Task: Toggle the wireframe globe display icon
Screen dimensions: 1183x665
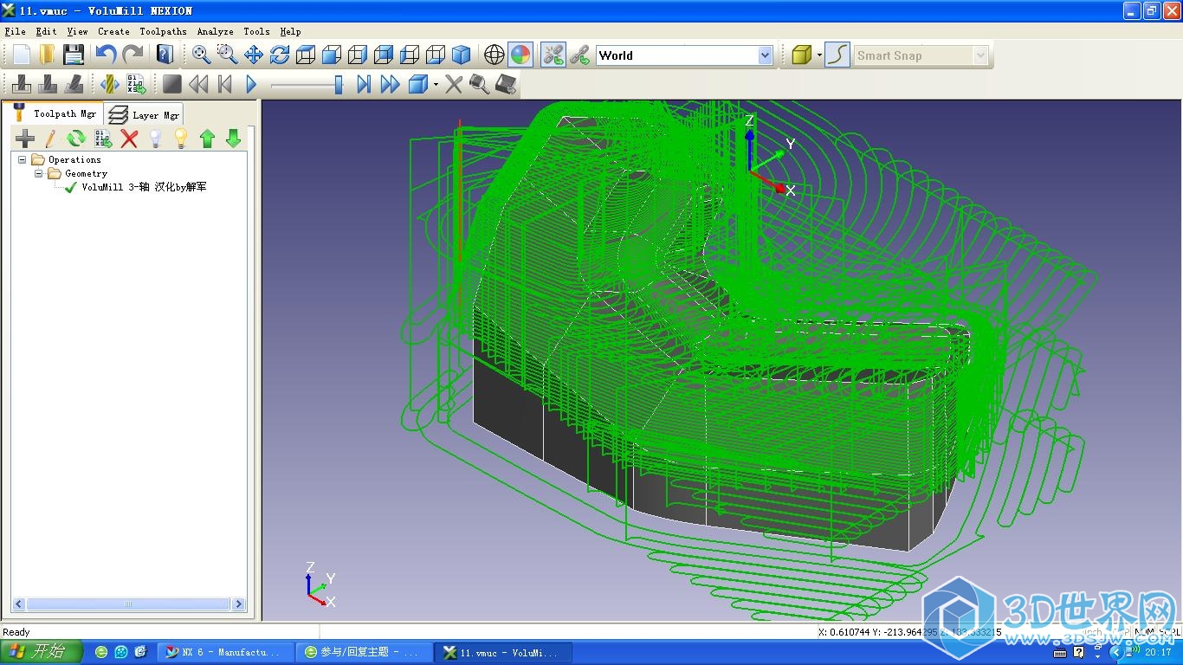Action: [494, 55]
